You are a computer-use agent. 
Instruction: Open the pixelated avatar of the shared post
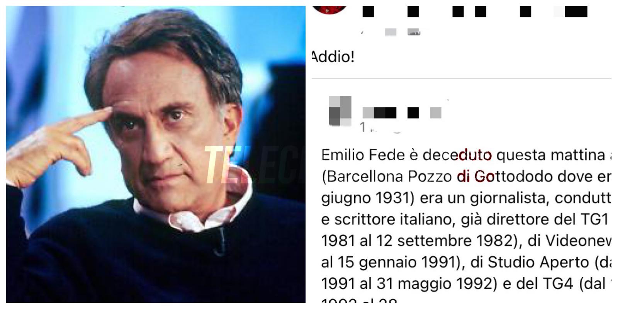(x=340, y=111)
